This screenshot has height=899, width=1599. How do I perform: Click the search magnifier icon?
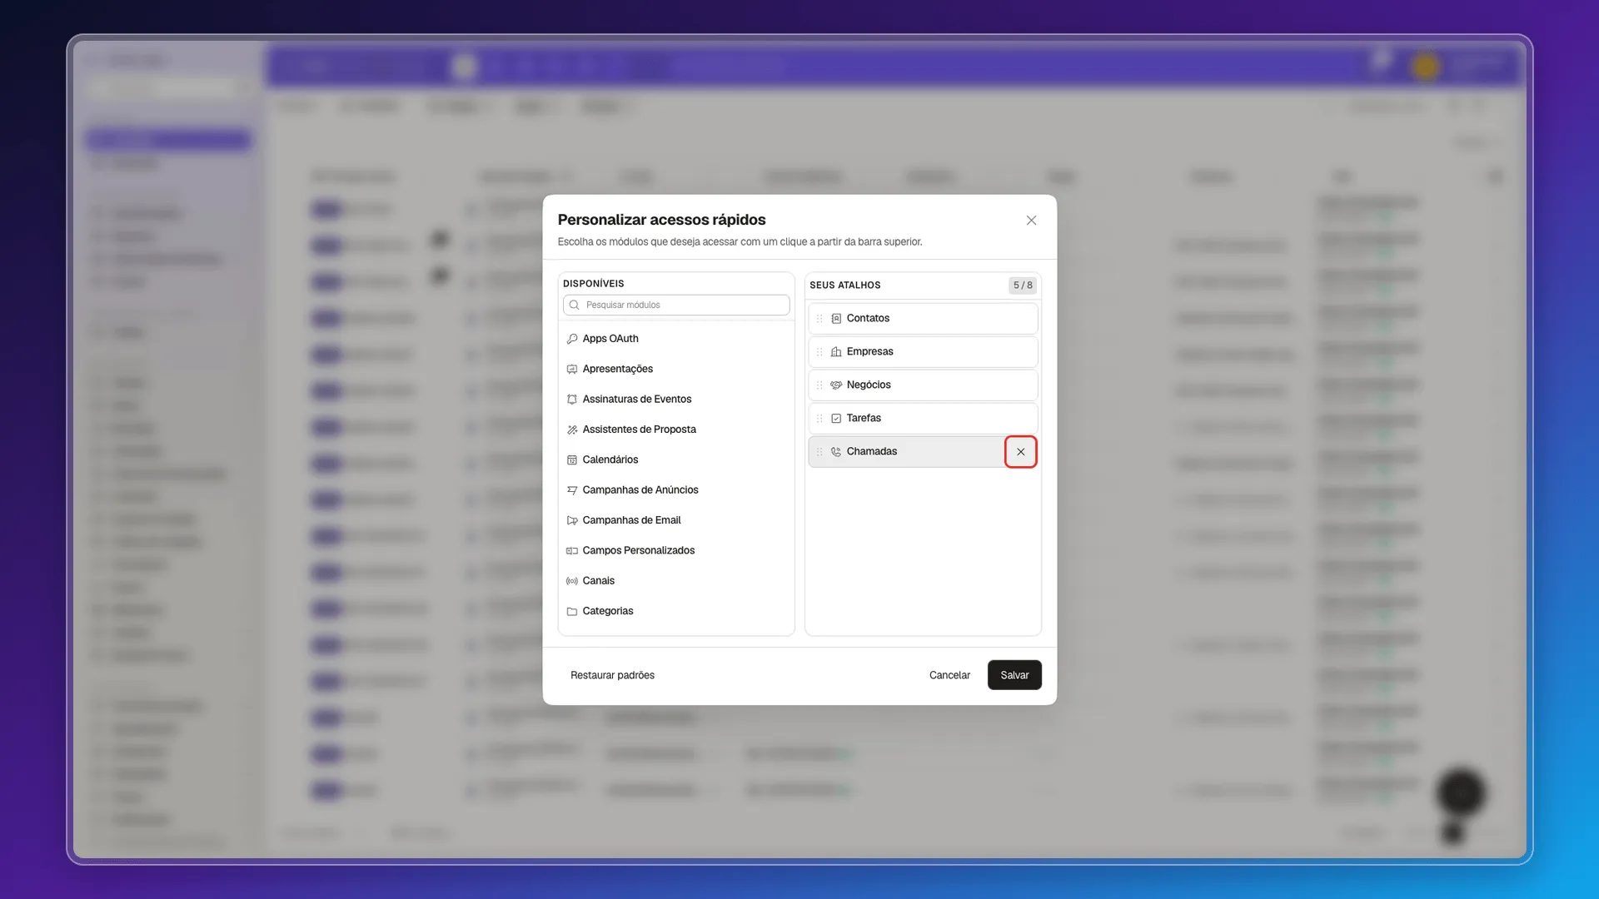point(575,305)
